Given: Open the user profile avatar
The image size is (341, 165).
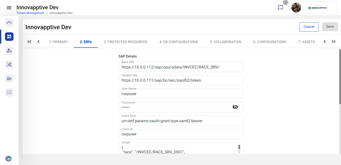Looking at the screenshot, I should (296, 8).
